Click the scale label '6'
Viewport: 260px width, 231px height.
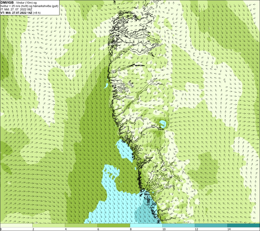pos(98,229)
